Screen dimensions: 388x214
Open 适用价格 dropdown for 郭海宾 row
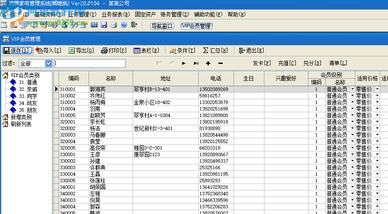point(377,89)
